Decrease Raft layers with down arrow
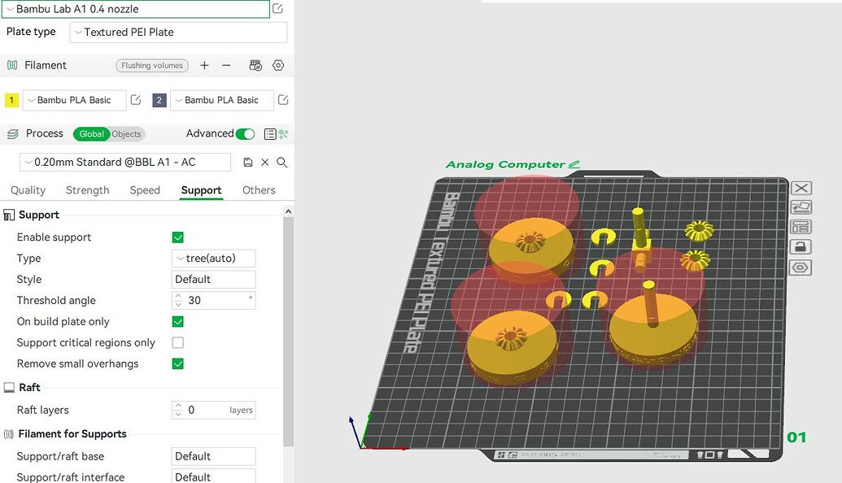842x483 pixels. 178,414
